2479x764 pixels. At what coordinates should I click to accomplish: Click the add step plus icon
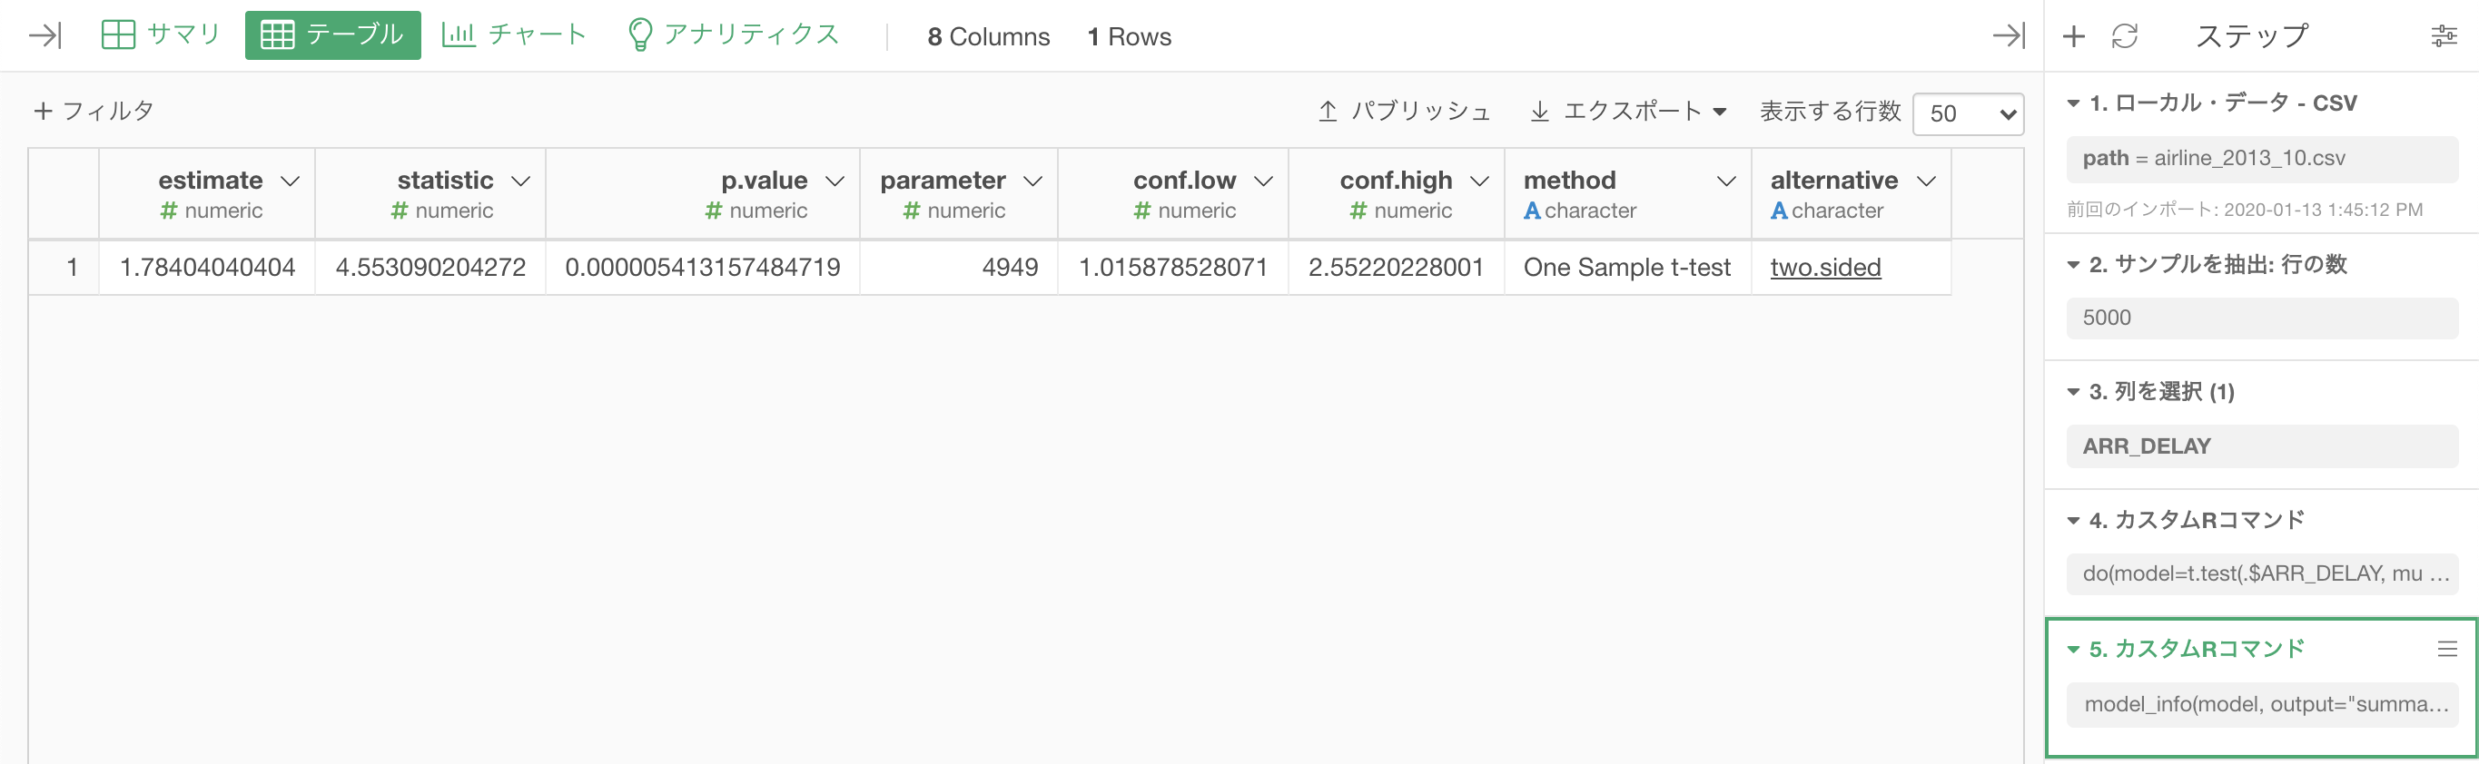tap(2074, 36)
